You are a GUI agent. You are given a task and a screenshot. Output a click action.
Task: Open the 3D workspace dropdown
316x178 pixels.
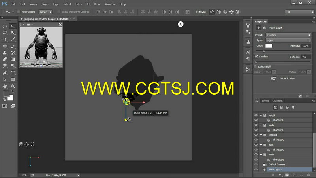300,12
